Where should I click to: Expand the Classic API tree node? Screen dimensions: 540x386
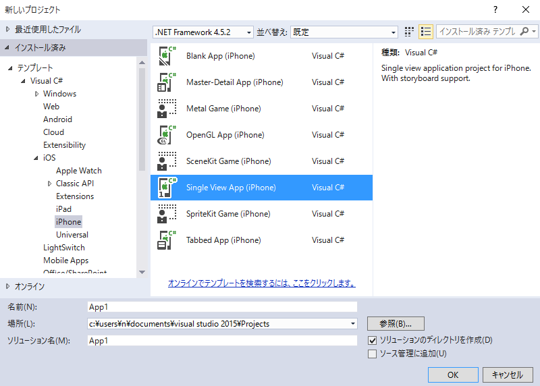click(x=49, y=184)
